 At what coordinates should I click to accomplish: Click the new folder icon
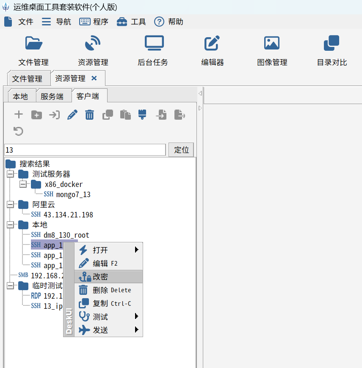coord(37,115)
